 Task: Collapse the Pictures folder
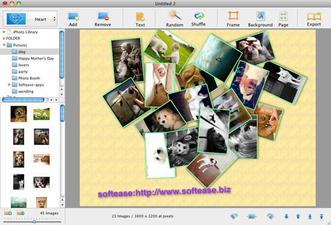pos(4,45)
